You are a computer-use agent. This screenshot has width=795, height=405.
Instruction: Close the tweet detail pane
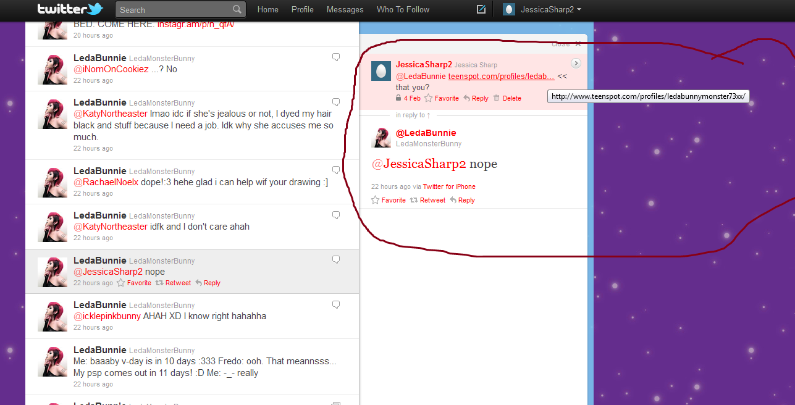578,44
